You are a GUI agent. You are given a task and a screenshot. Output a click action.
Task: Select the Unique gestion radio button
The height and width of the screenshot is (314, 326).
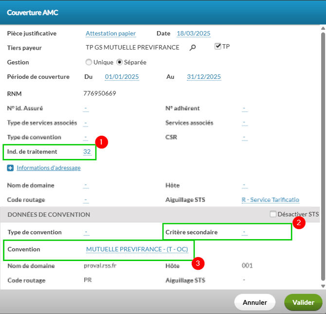coord(89,62)
